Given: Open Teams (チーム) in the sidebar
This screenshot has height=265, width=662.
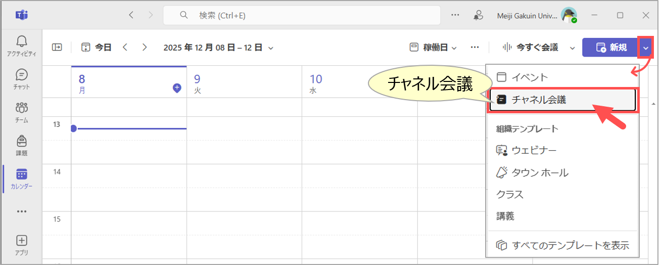Looking at the screenshot, I should [x=22, y=111].
